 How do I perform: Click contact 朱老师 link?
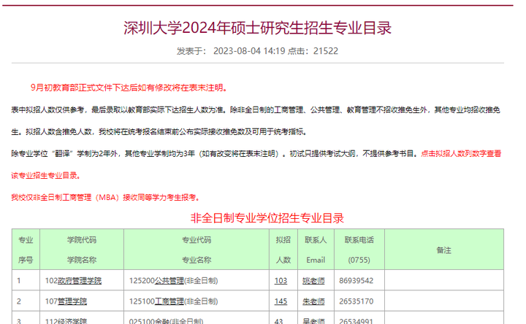[x=313, y=301]
